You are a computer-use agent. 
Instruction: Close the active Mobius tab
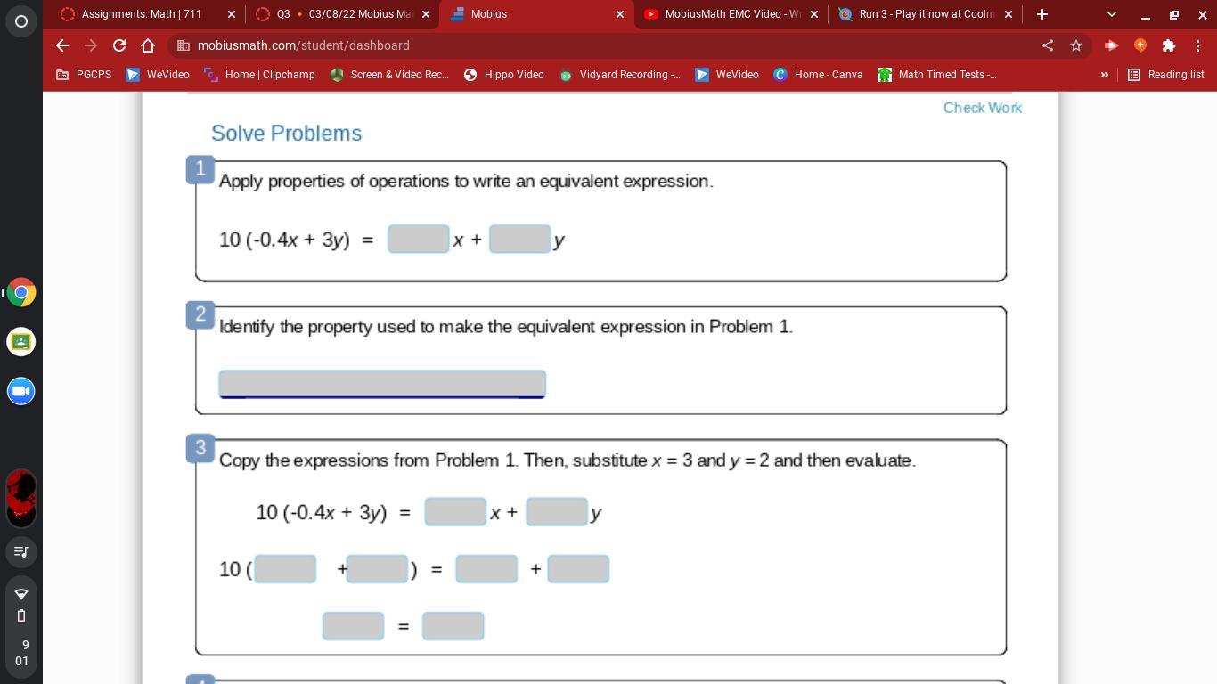point(620,14)
